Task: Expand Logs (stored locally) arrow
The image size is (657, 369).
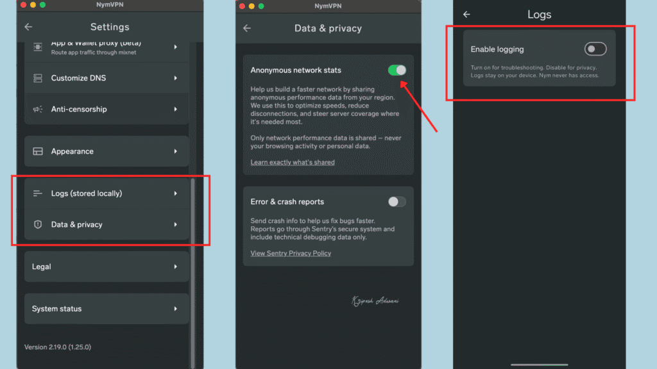Action: pos(176,193)
